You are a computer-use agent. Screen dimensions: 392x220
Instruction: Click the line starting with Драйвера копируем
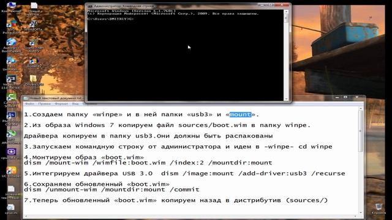click(x=148, y=136)
